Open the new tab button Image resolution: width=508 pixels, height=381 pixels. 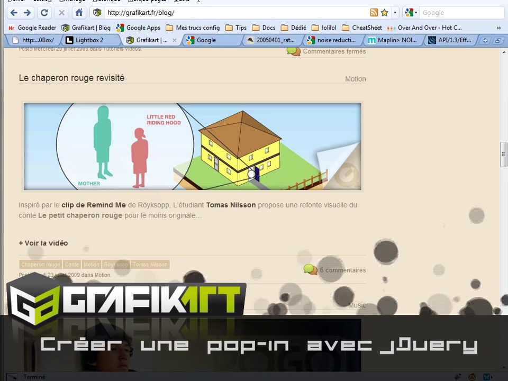click(x=485, y=40)
